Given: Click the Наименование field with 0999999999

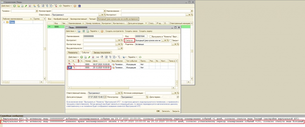Looking at the screenshot, I should pyautogui.click(x=103, y=36).
